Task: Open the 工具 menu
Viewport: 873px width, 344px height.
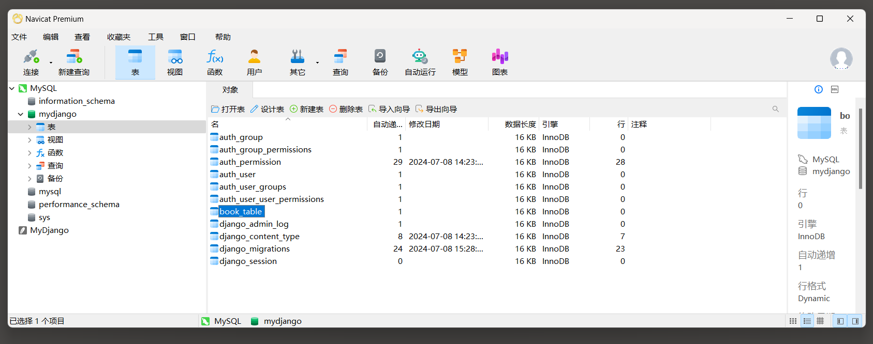Action: point(156,37)
